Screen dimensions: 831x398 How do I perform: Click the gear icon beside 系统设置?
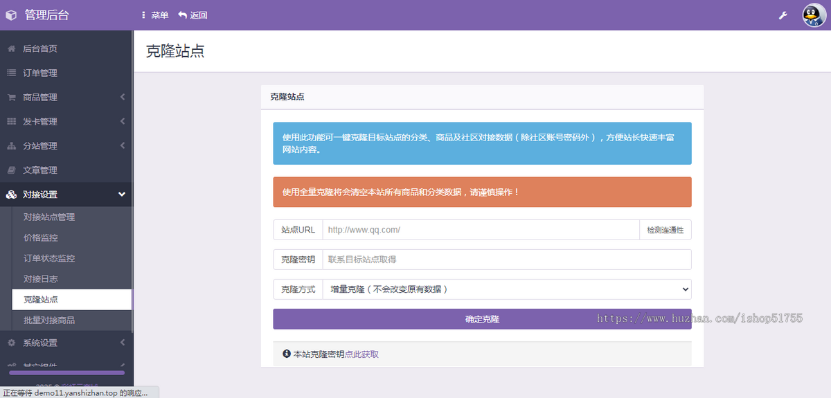11,343
